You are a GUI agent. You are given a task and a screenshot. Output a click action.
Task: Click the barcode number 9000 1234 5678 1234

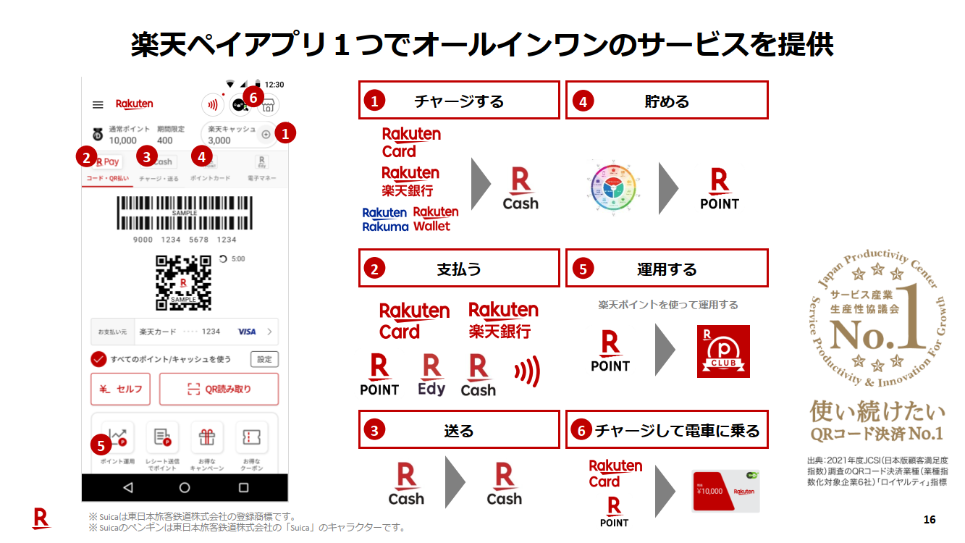185,240
